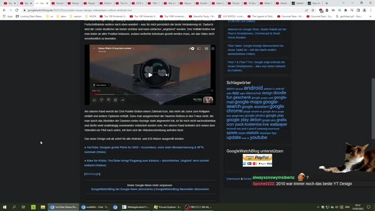The height and width of the screenshot is (211, 375).
Task: Reload the current page
Action: (x=17, y=10)
